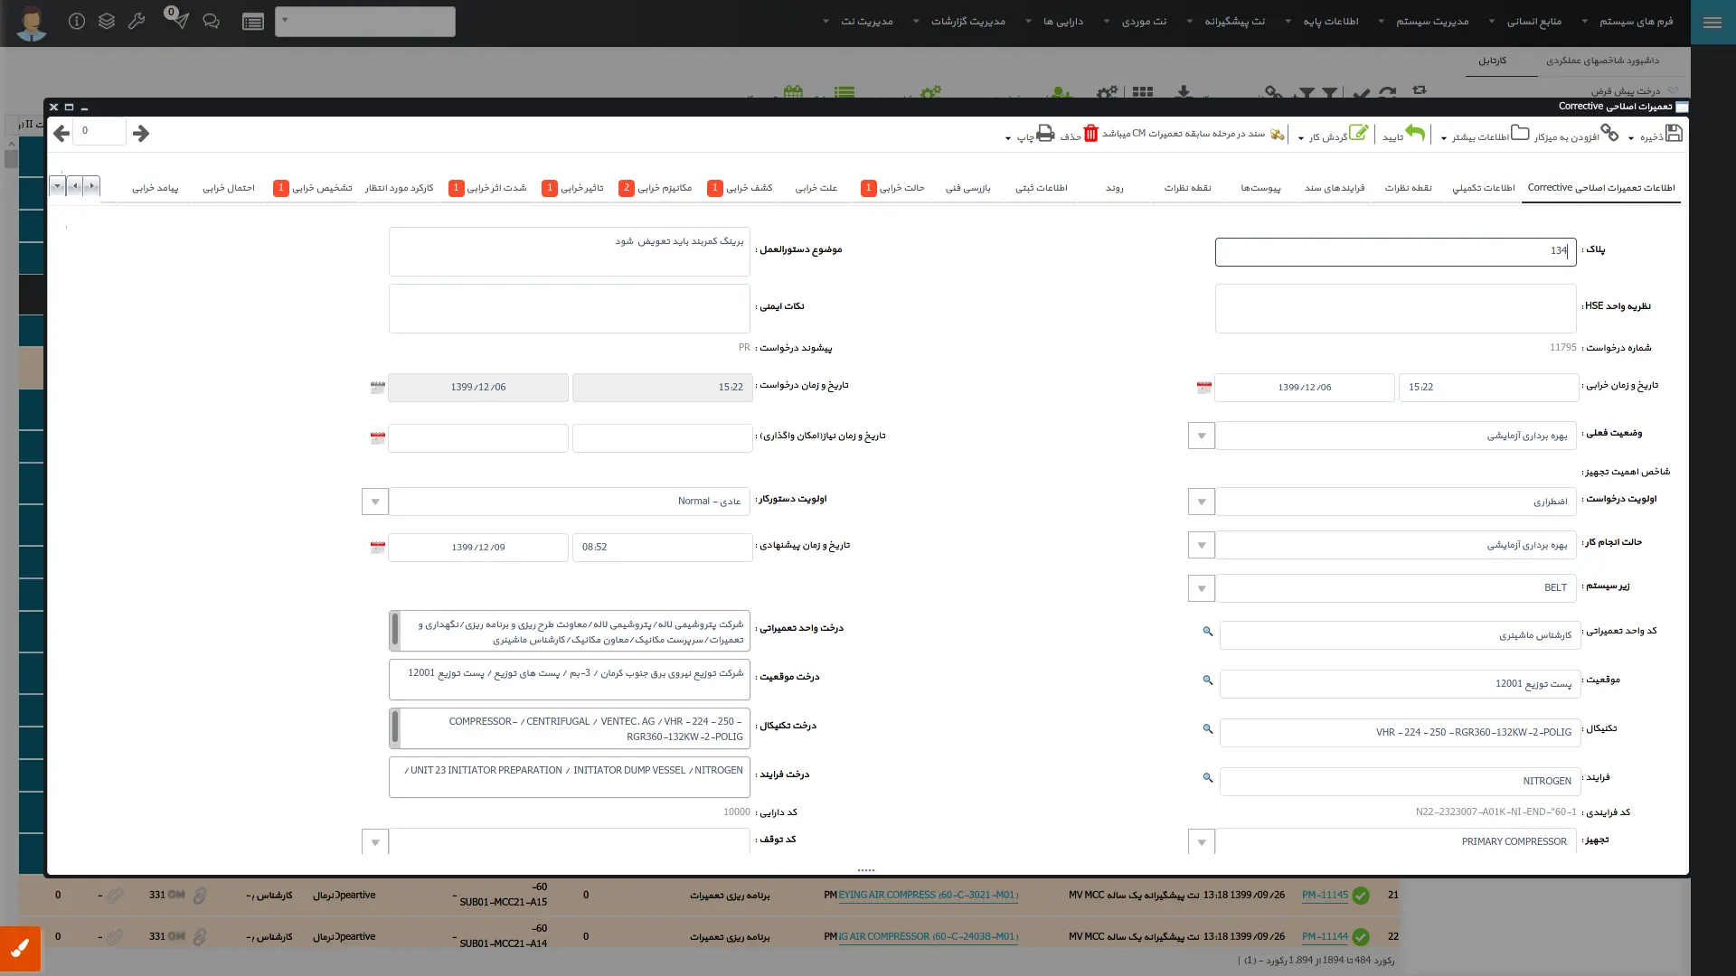This screenshot has height=976, width=1736.
Task: Open calendar picker for failure date
Action: pos(1203,387)
